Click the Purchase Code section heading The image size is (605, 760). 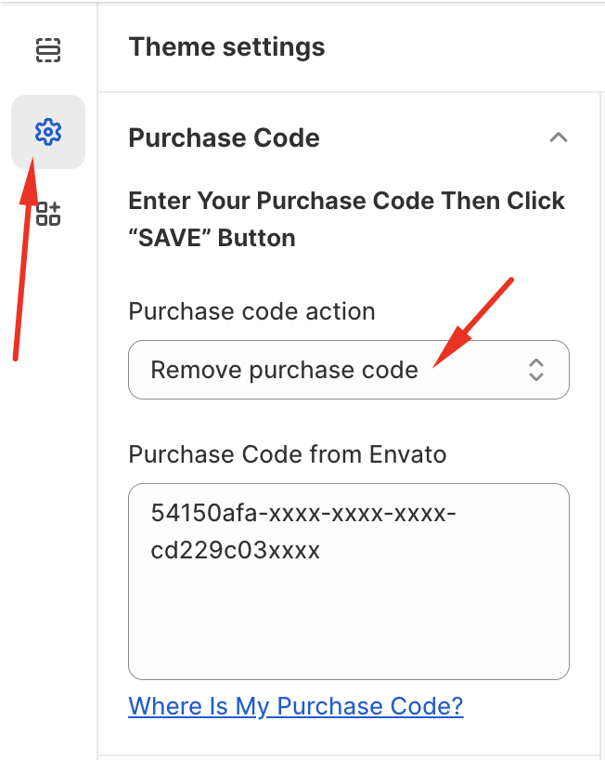(x=225, y=138)
